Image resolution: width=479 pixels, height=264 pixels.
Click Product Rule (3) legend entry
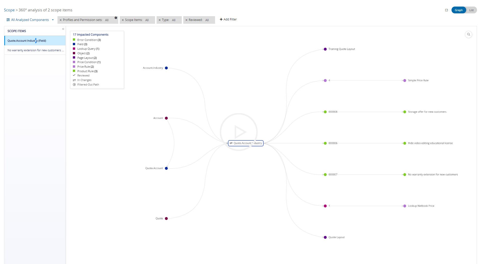(x=87, y=71)
